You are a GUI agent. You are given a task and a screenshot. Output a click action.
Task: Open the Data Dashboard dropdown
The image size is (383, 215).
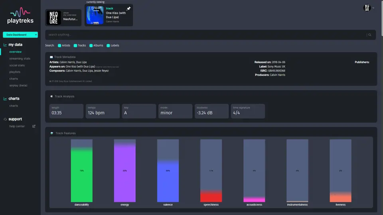(x=20, y=35)
